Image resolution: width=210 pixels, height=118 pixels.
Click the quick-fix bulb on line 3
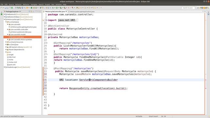43,20
